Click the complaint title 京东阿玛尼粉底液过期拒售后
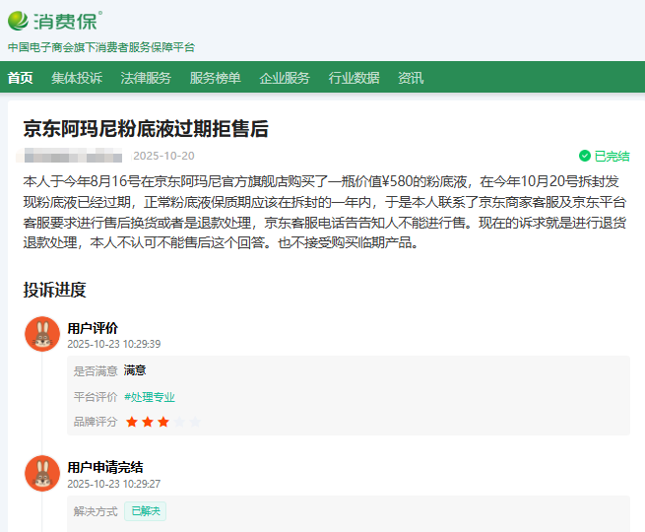Screen dimensions: 645x532 [146, 129]
